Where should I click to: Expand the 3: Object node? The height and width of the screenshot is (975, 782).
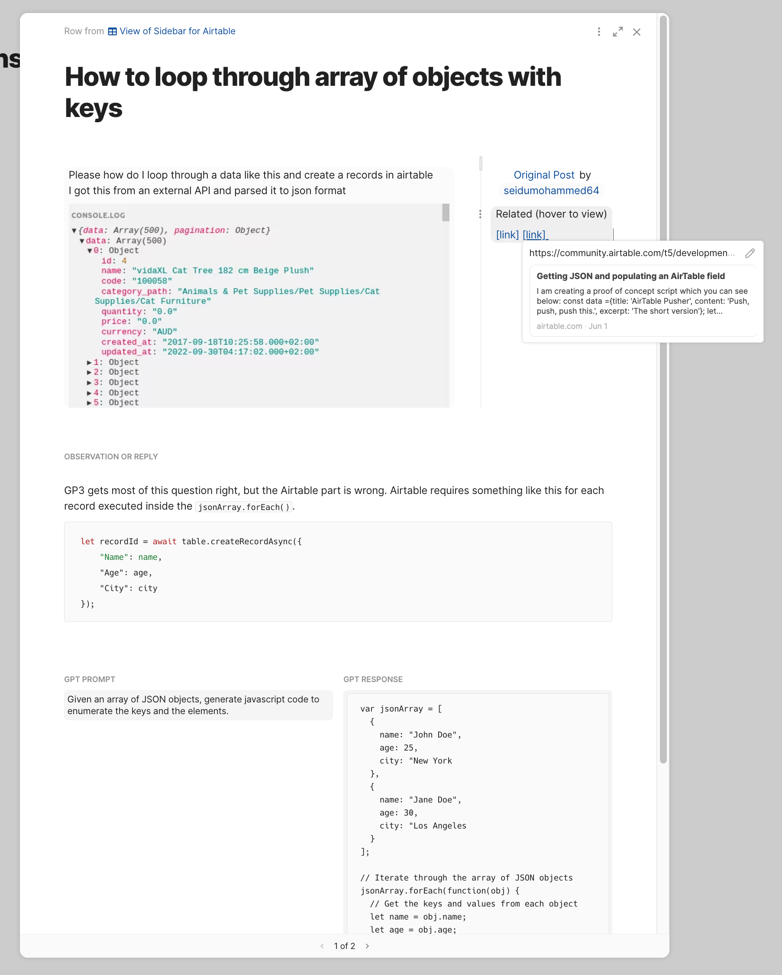(x=90, y=383)
